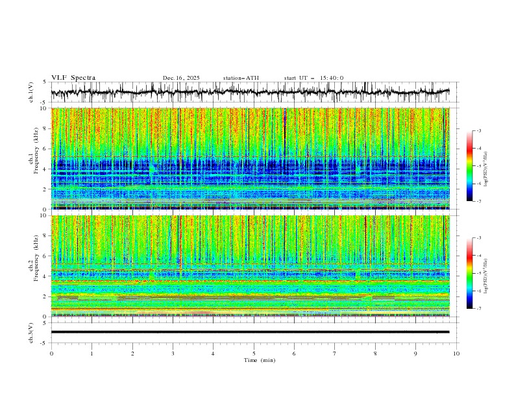Click the ch.2 PSD color scale bar
514x397 pixels.
coord(469,273)
